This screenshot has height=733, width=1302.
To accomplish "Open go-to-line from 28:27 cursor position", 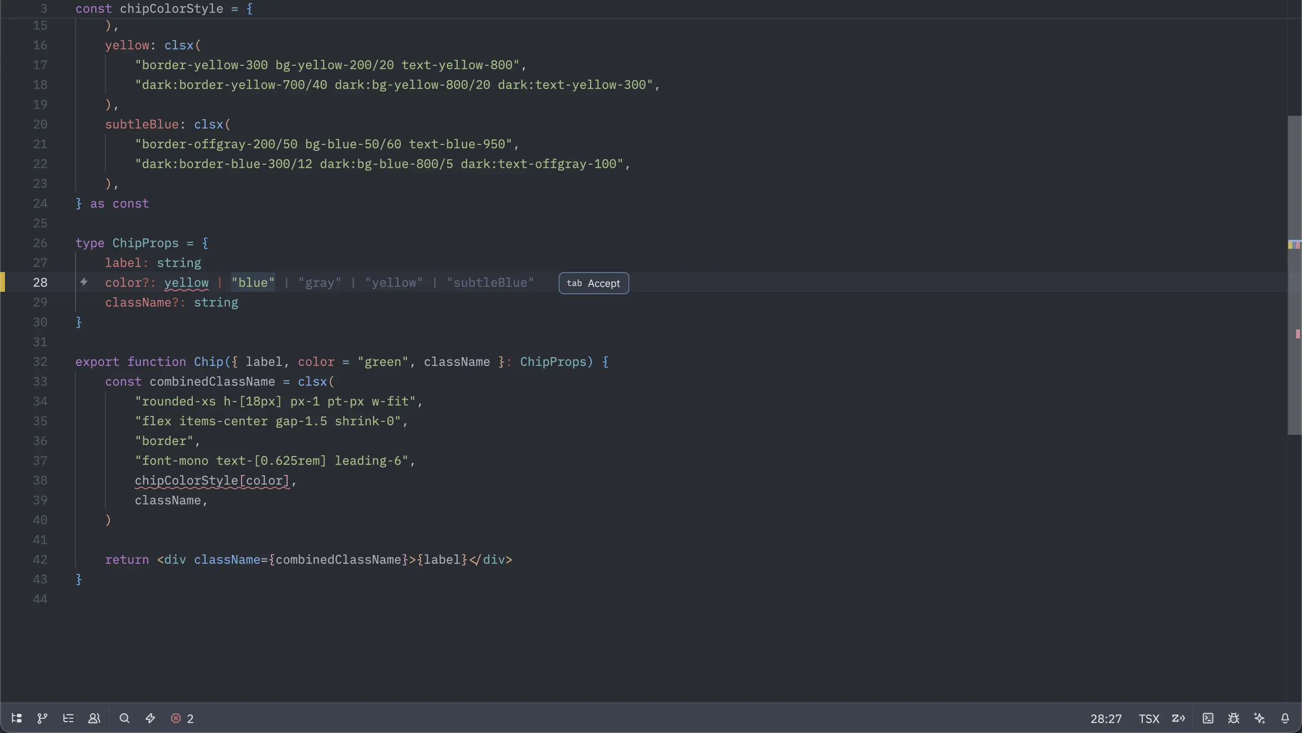I will pyautogui.click(x=1105, y=718).
